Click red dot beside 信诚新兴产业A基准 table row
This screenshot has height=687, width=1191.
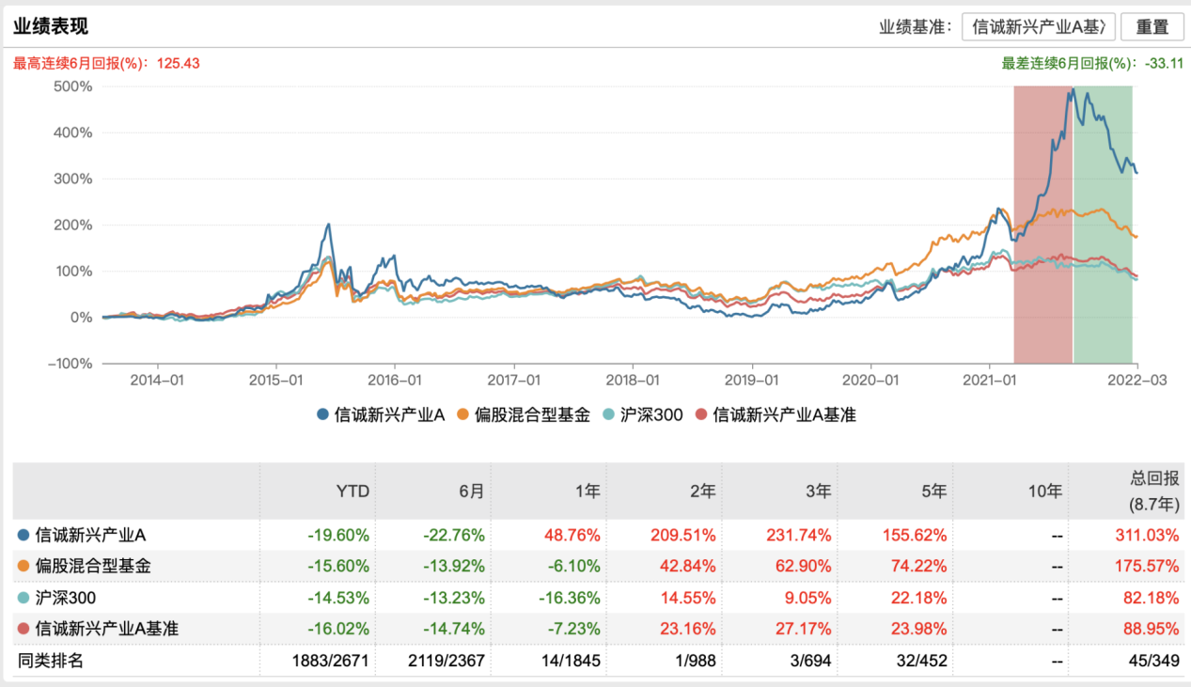pyautogui.click(x=24, y=629)
